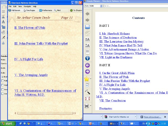The height and width of the screenshot is (126, 168).
Task: Open dropdown arrow left of The-Hunt-for-Atlantis item
Action: click(101, 117)
